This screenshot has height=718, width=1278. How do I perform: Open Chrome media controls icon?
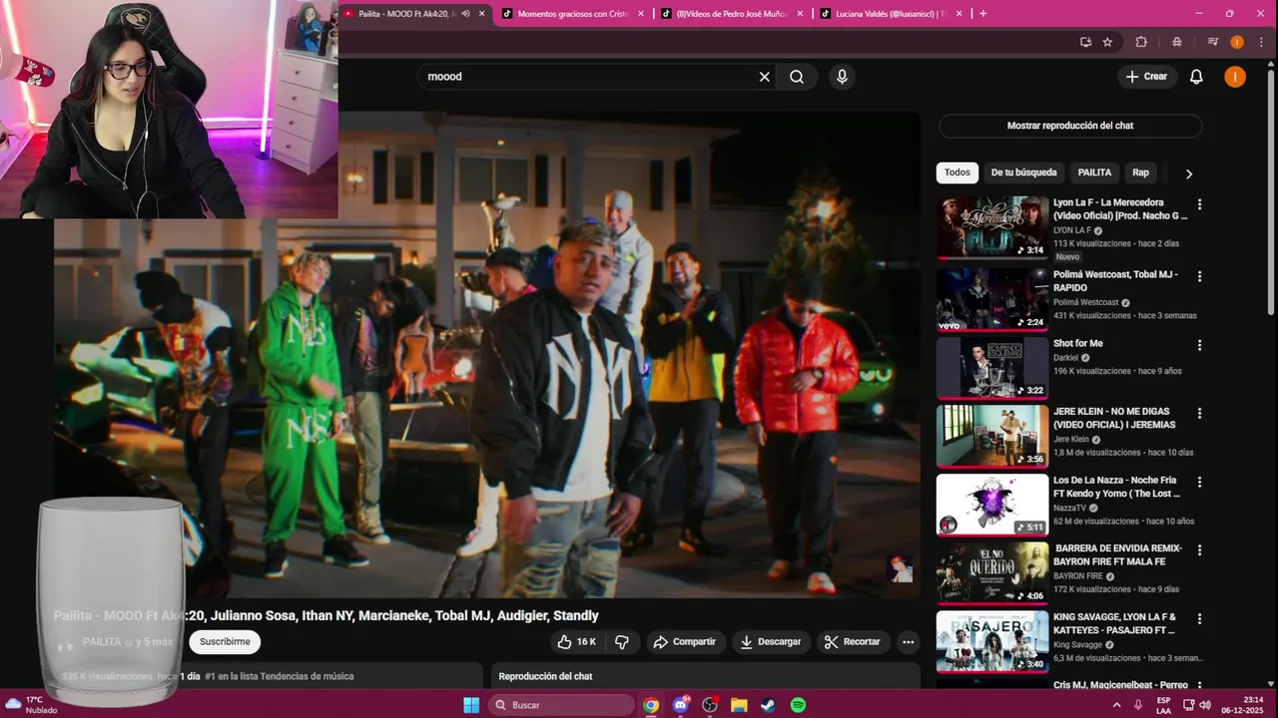[1213, 42]
